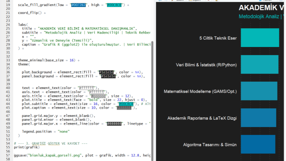Click theme_minimal(base_size = 16) in code
Viewport: 286px width, 161px height.
[47, 60]
